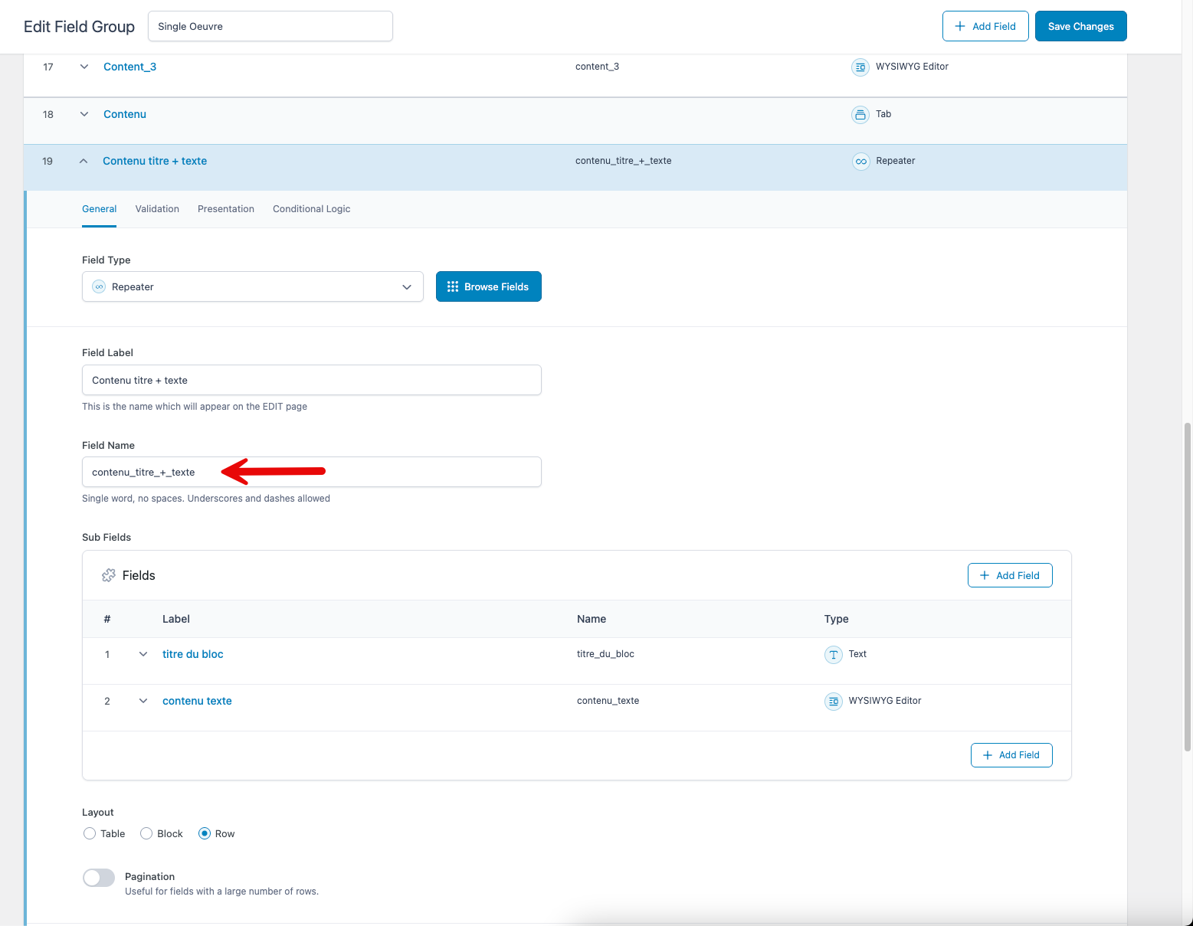Image resolution: width=1193 pixels, height=926 pixels.
Task: Click the sub field number 2
Action: (107, 701)
